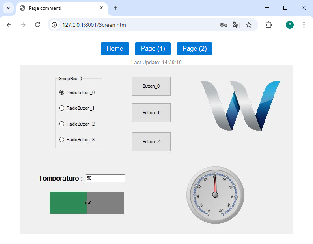Image resolution: width=313 pixels, height=244 pixels.
Task: Click the round gauge dial
Action: click(215, 195)
